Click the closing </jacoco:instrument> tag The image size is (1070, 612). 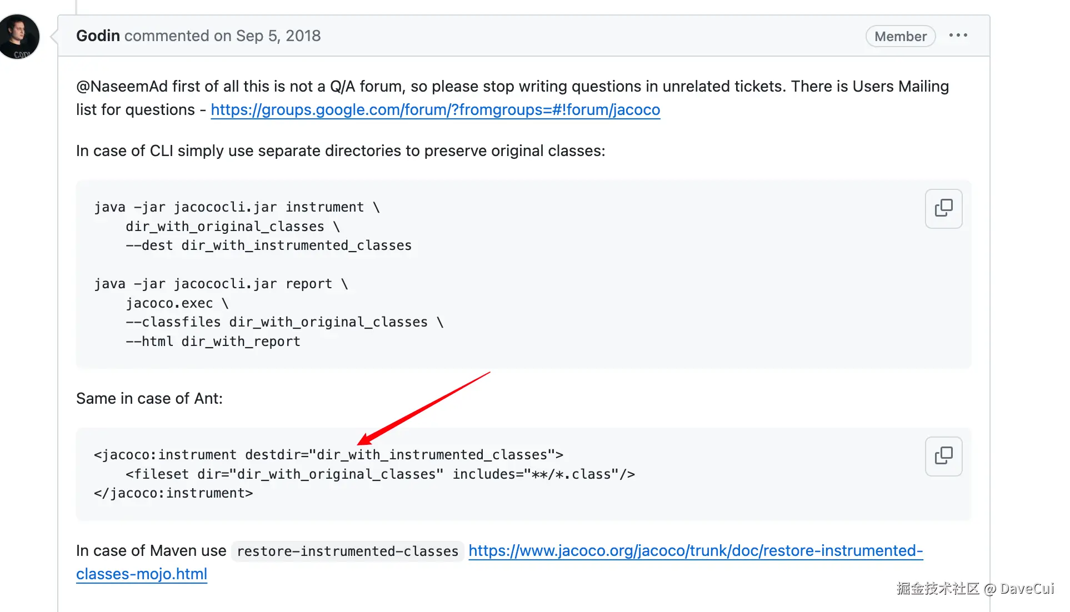[173, 493]
